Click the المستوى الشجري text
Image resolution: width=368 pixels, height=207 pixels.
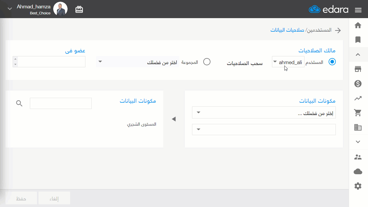click(x=142, y=124)
